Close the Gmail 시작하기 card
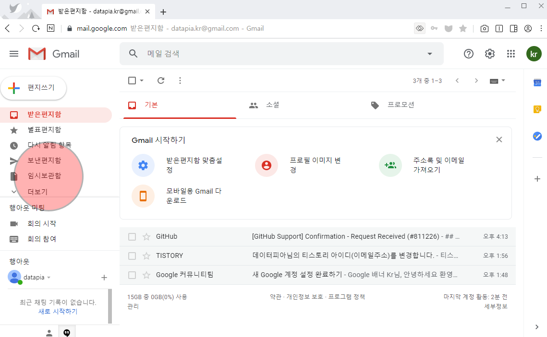This screenshot has height=337, width=547. click(499, 139)
